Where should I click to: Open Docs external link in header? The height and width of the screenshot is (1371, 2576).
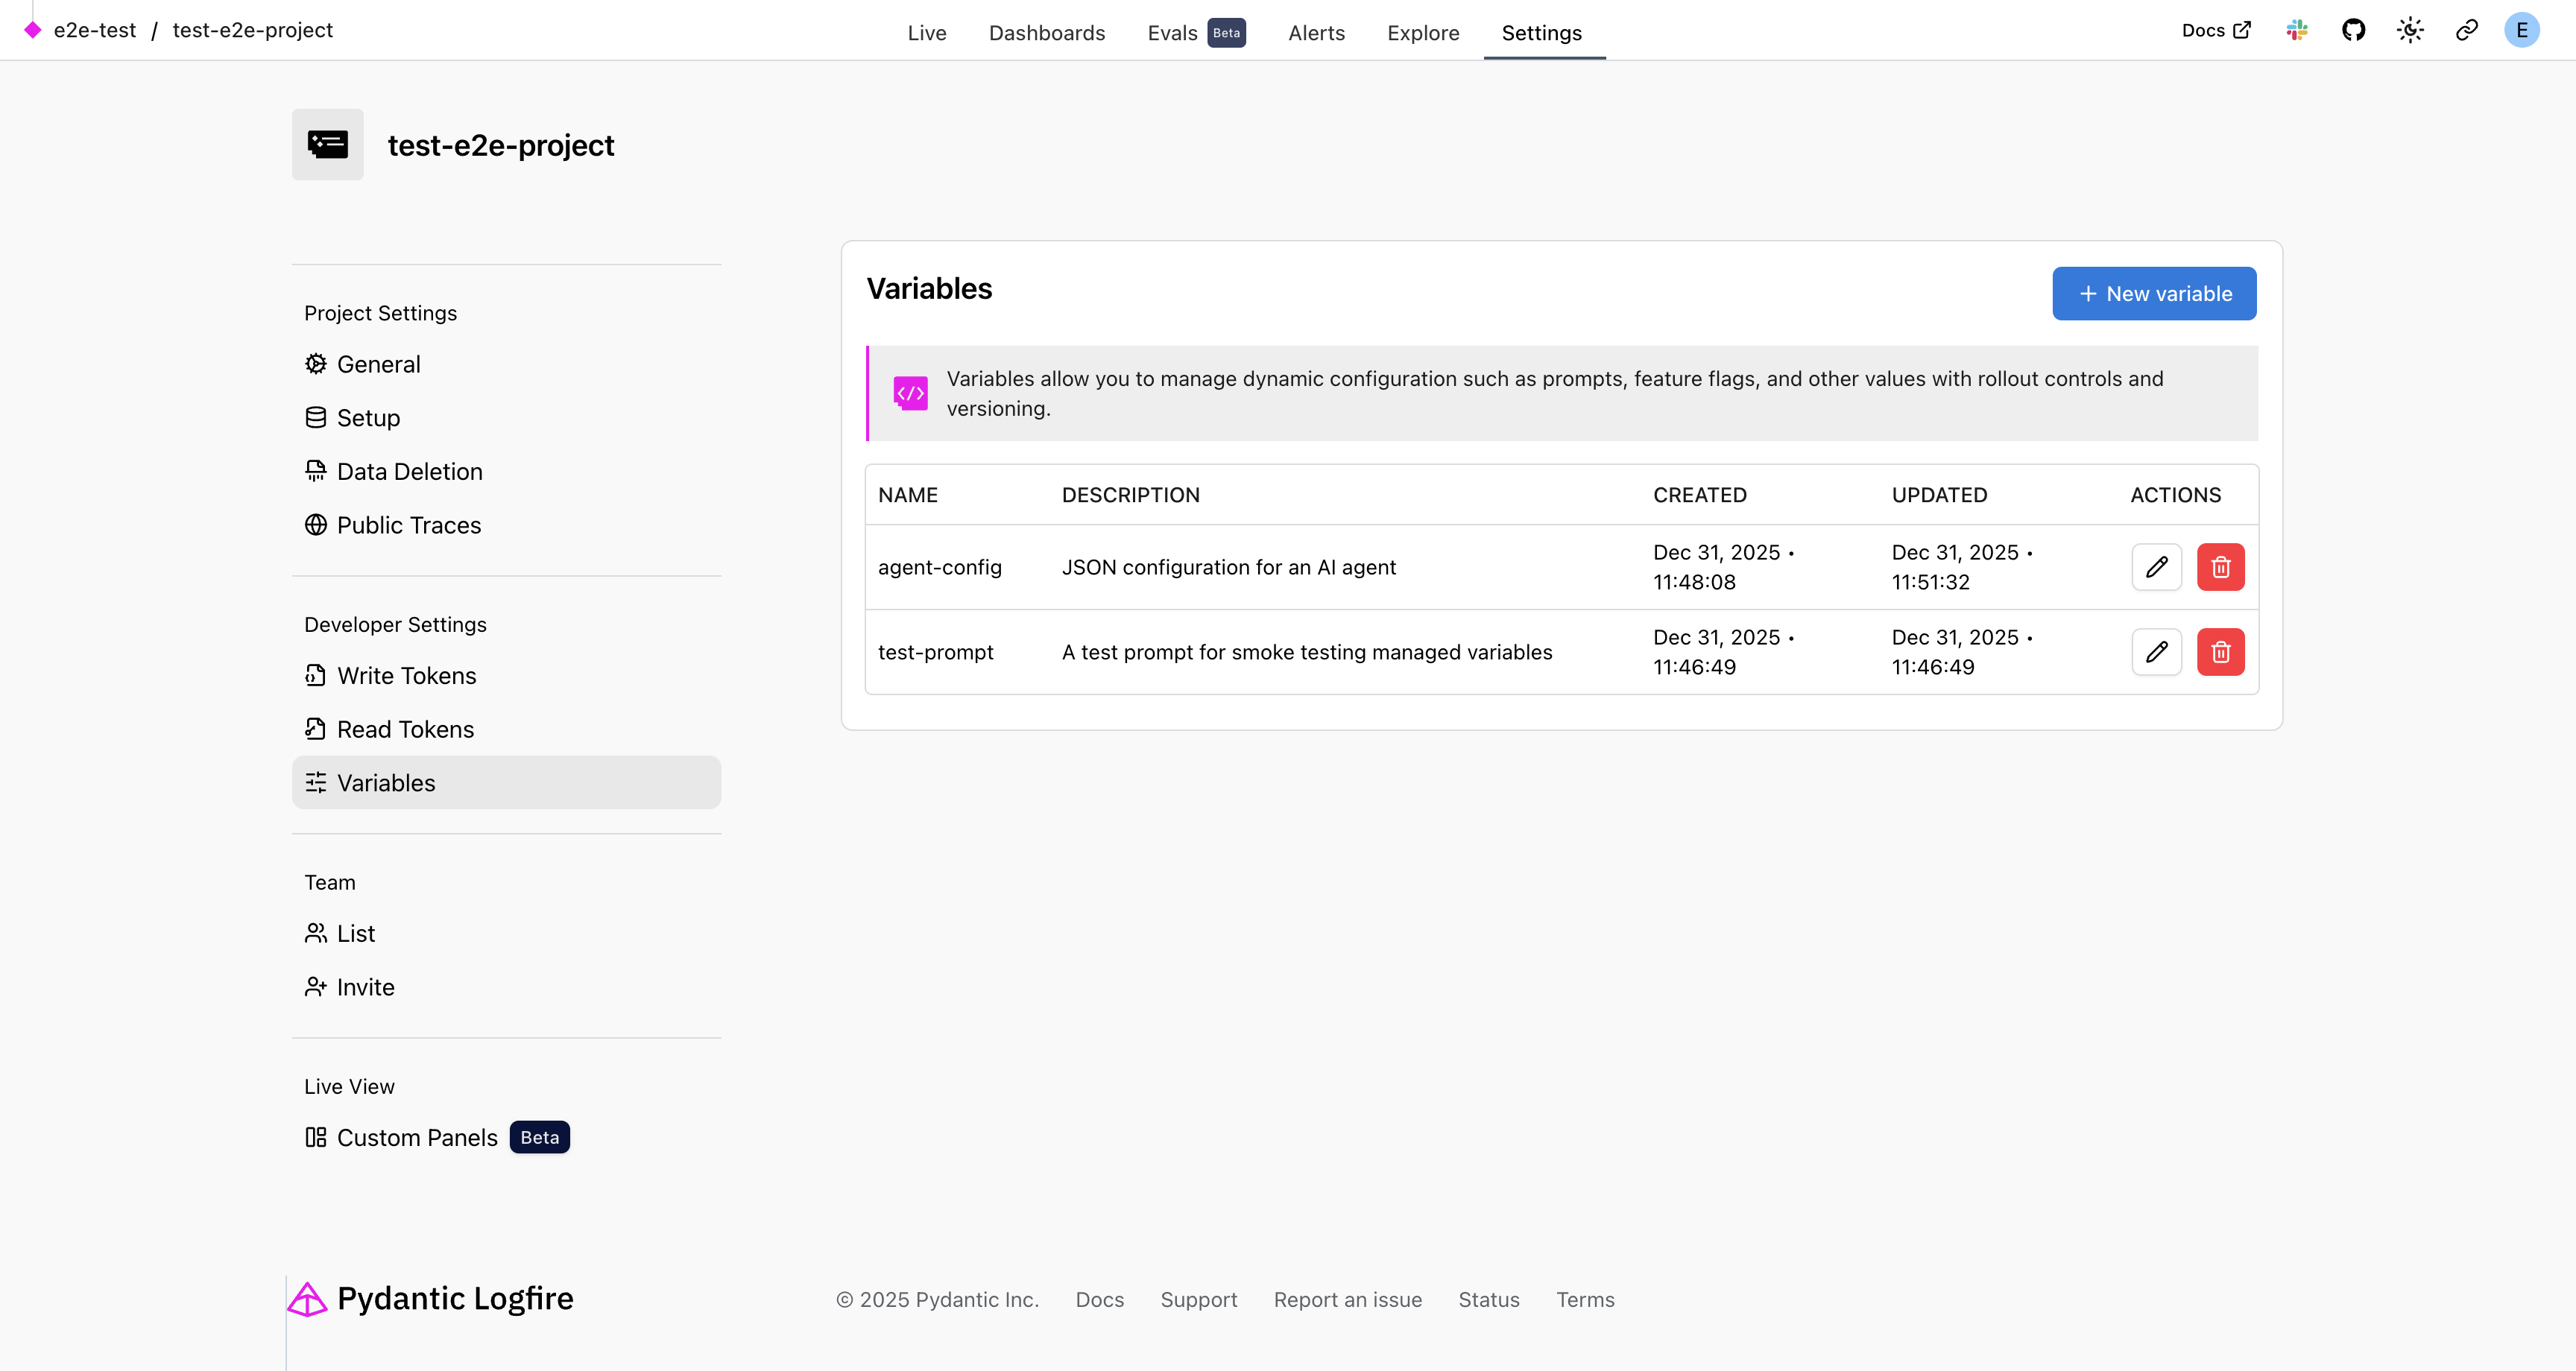2215,30
